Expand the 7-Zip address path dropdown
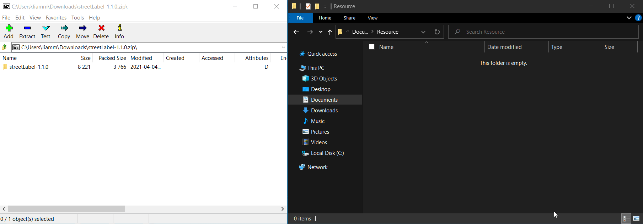Image resolution: width=643 pixels, height=224 pixels. tap(283, 47)
